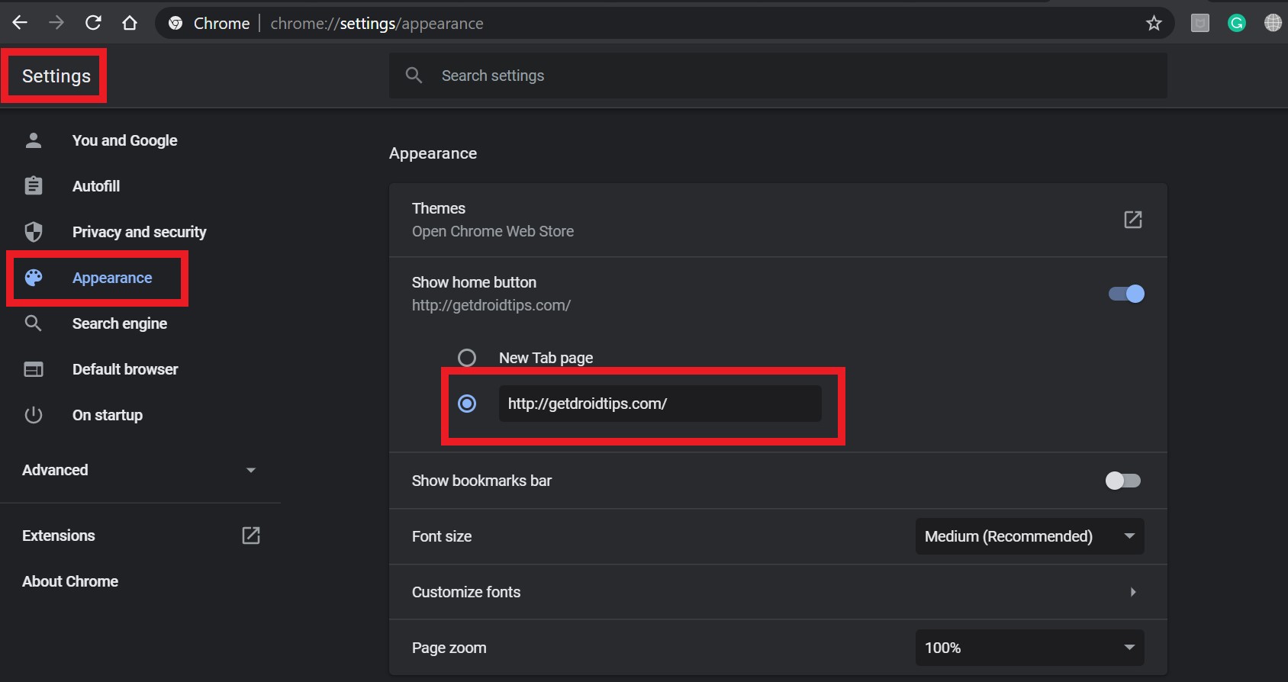
Task: Click the browser reload icon
Action: tap(93, 23)
